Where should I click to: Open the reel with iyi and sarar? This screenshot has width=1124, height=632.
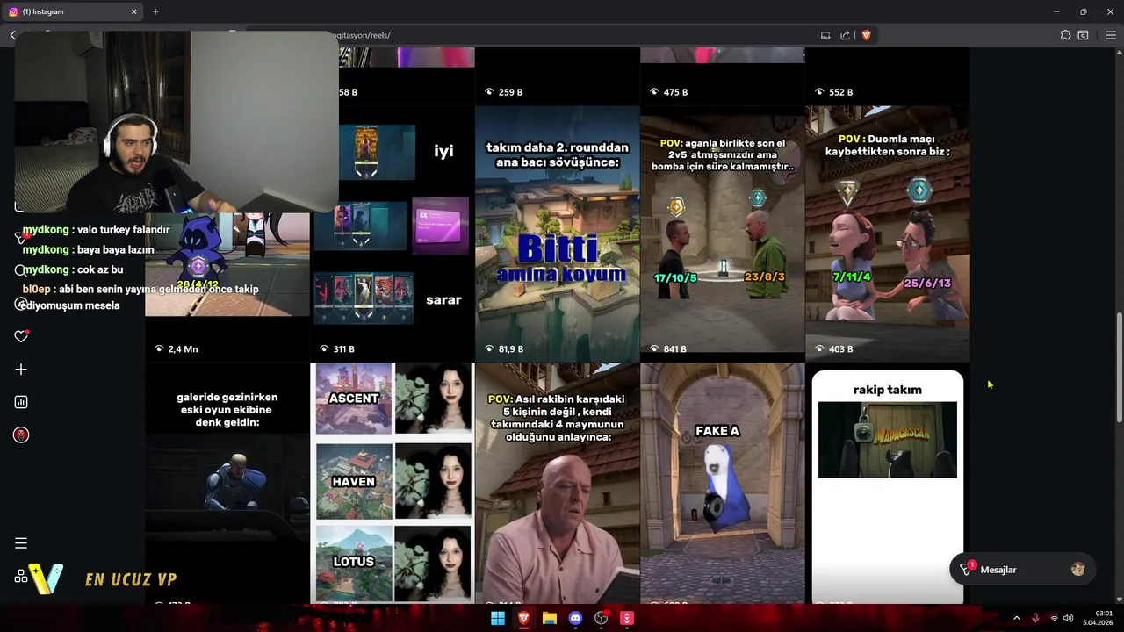click(393, 233)
